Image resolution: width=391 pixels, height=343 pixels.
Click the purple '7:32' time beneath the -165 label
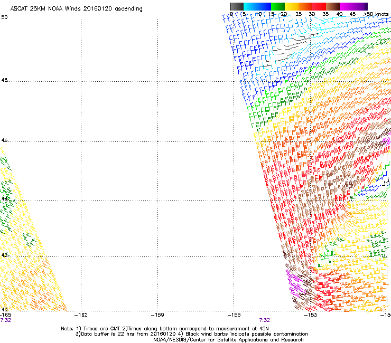point(5,320)
